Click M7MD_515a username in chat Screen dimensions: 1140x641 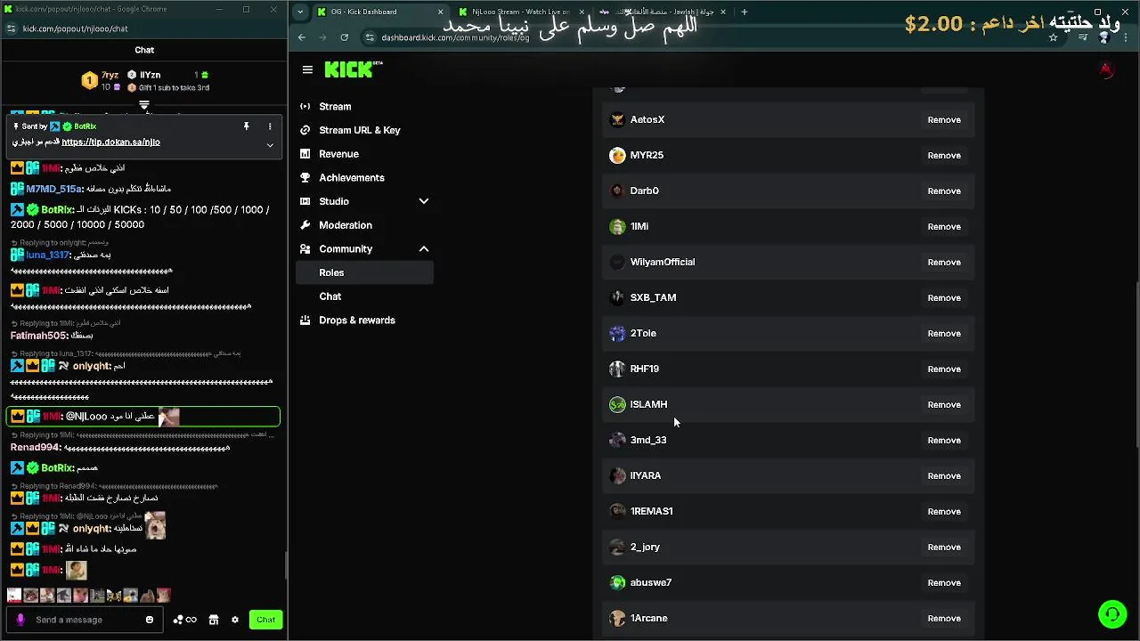coord(53,189)
